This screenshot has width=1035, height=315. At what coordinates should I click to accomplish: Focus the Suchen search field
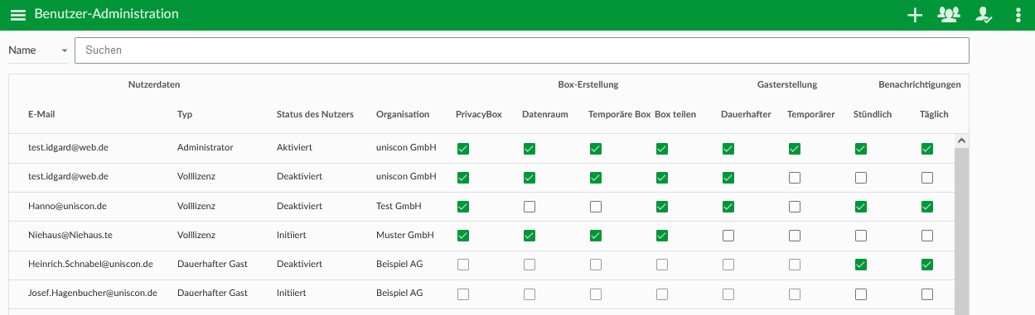(x=522, y=50)
